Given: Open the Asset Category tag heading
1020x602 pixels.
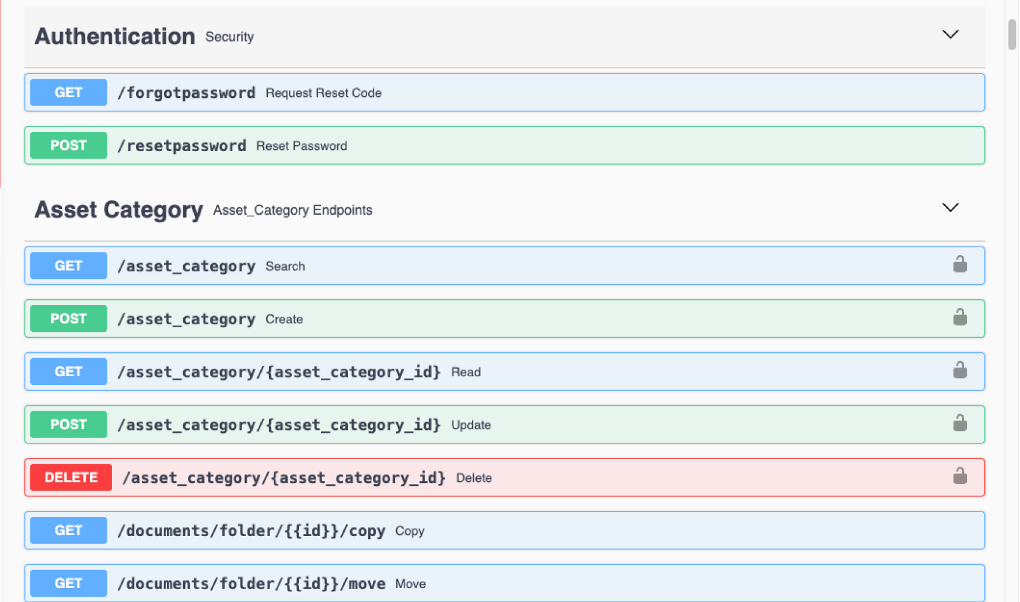Looking at the screenshot, I should [x=119, y=209].
